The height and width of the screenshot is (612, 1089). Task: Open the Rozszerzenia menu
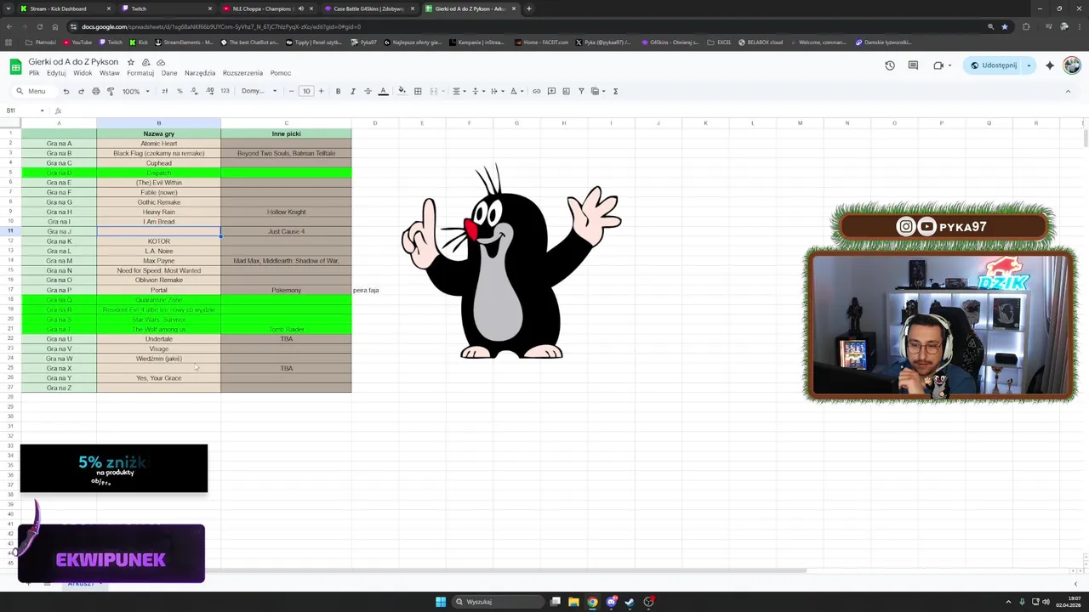pyautogui.click(x=242, y=73)
